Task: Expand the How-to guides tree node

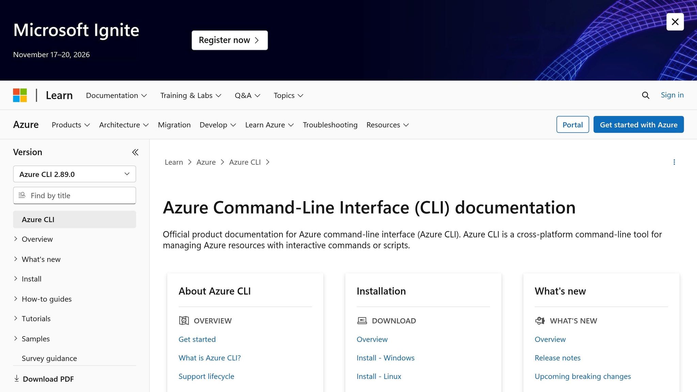Action: pos(16,299)
